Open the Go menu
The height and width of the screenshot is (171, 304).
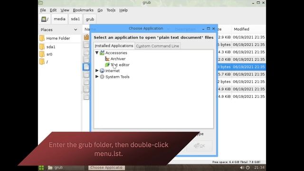[100, 10]
